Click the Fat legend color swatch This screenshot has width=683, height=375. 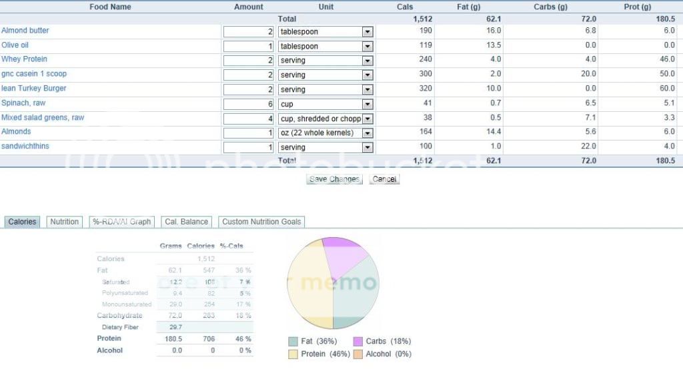point(293,342)
